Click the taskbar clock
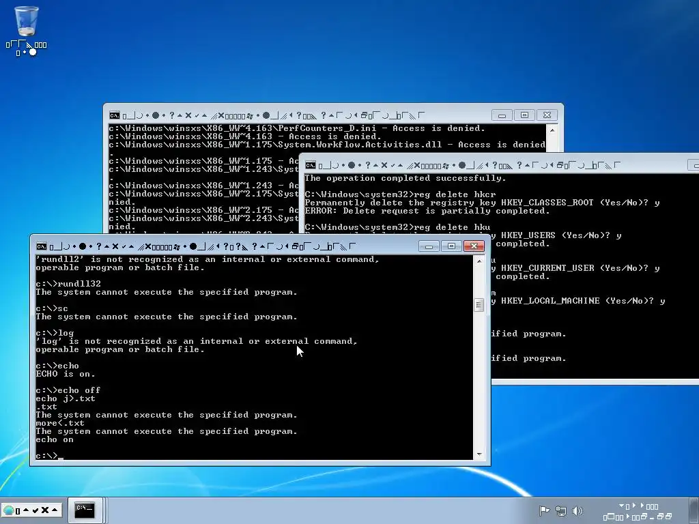The height and width of the screenshot is (524, 699). tap(638, 512)
